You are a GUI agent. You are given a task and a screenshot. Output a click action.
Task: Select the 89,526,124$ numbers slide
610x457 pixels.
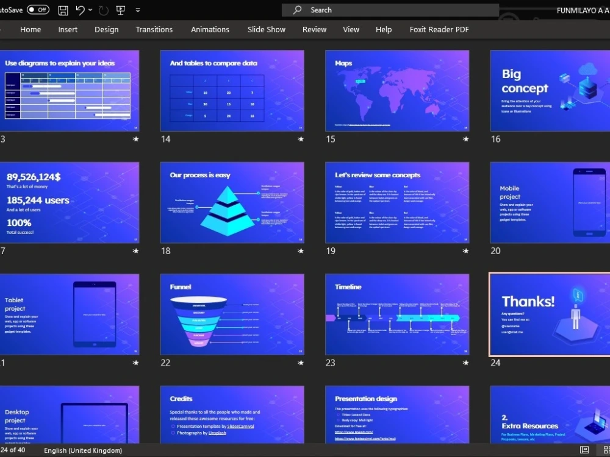pyautogui.click(x=70, y=202)
